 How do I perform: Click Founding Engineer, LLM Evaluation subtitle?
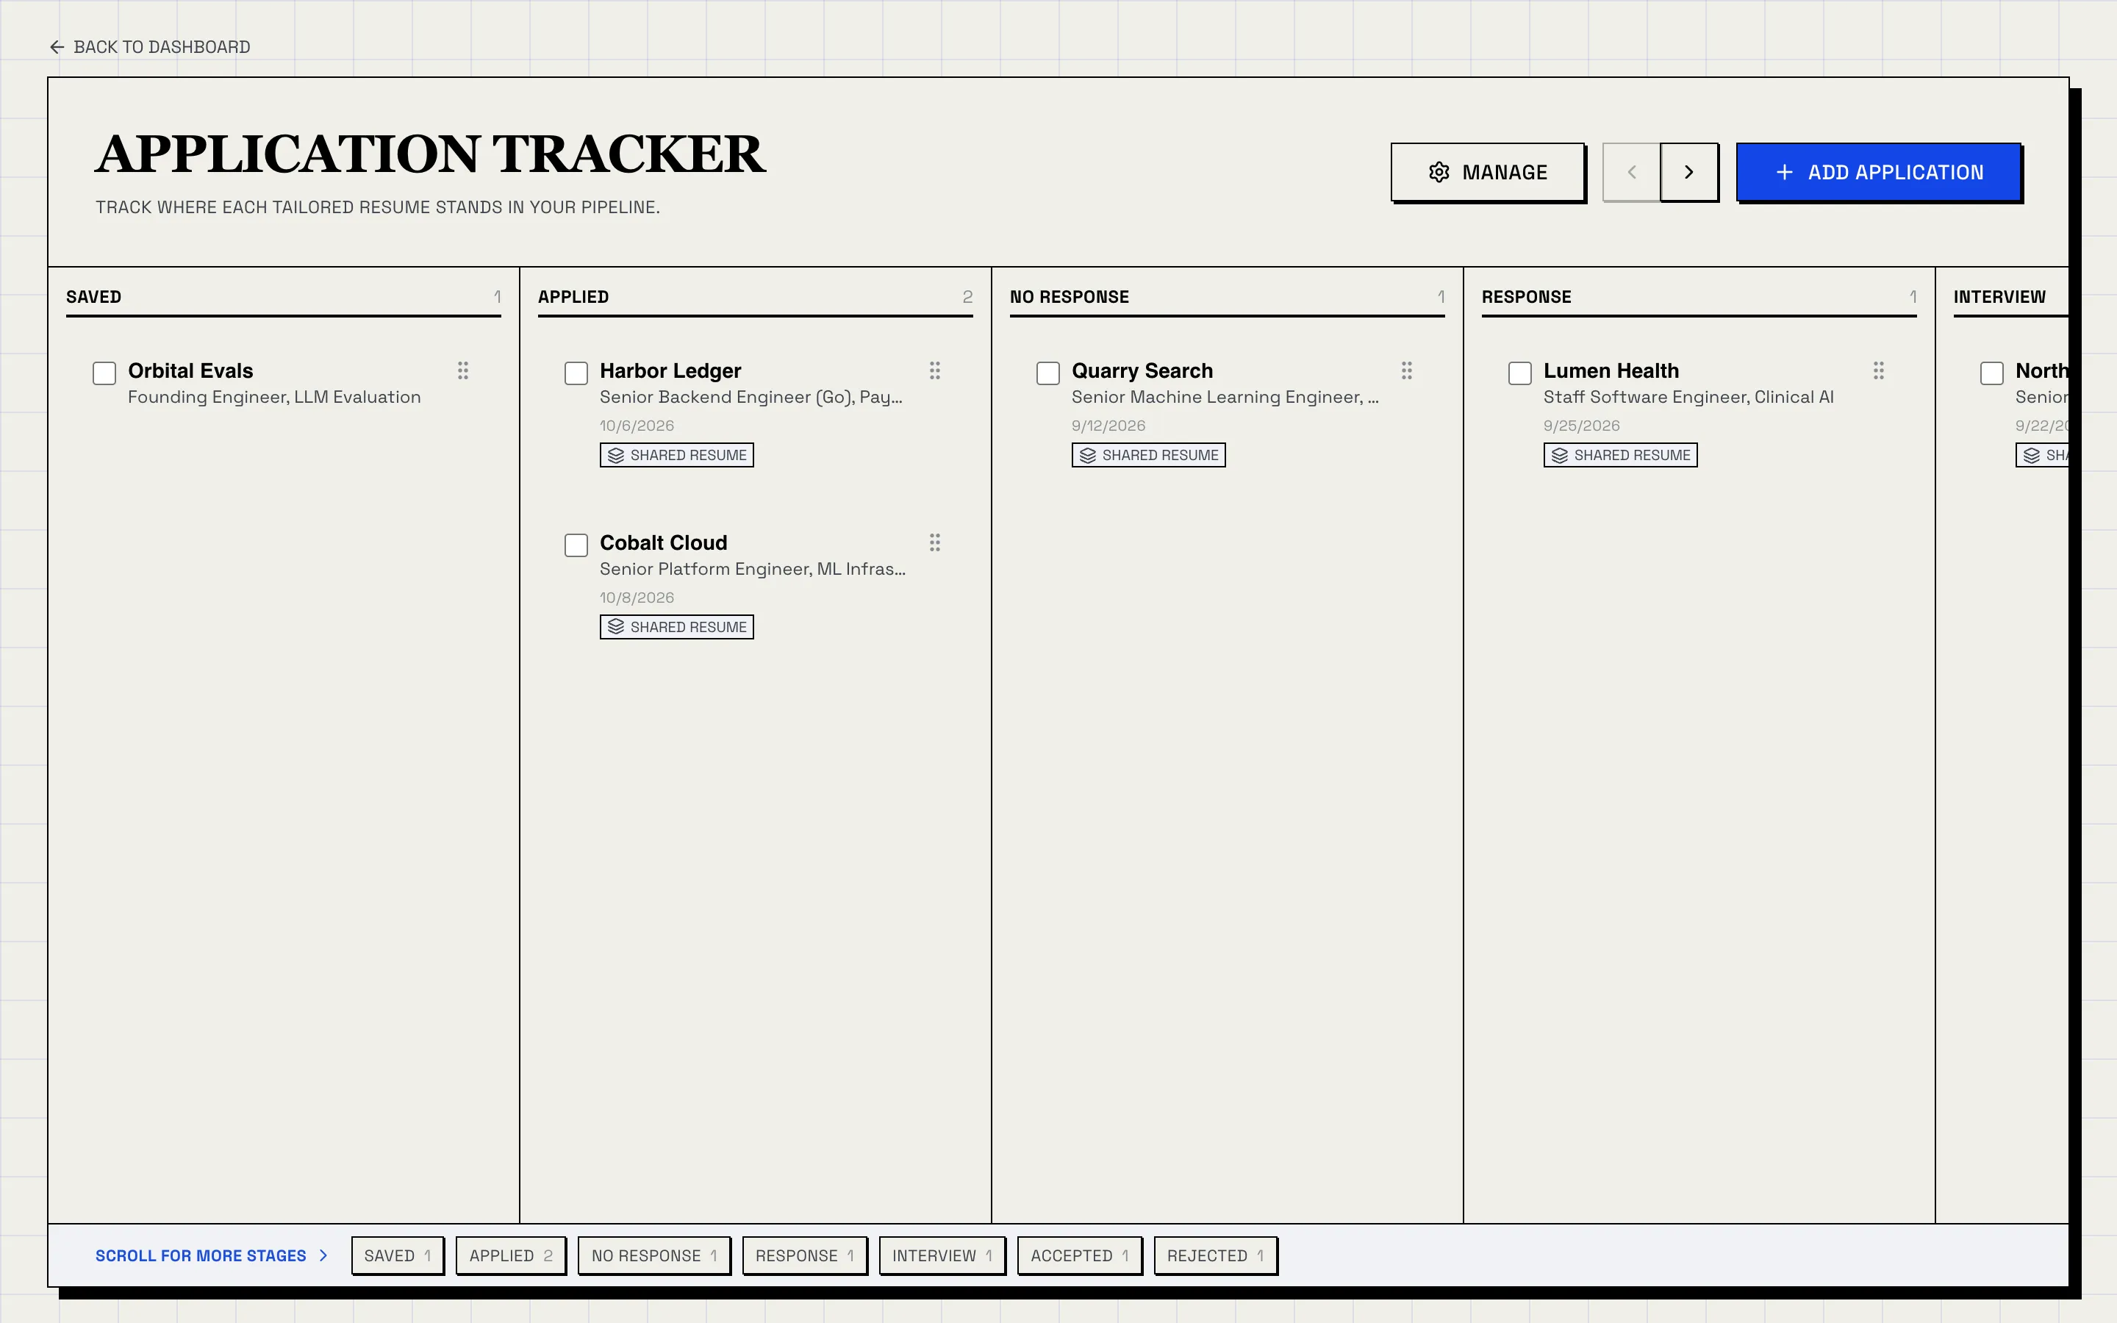click(273, 397)
